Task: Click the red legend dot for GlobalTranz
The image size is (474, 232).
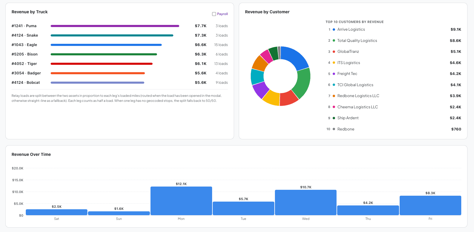Action: point(334,52)
